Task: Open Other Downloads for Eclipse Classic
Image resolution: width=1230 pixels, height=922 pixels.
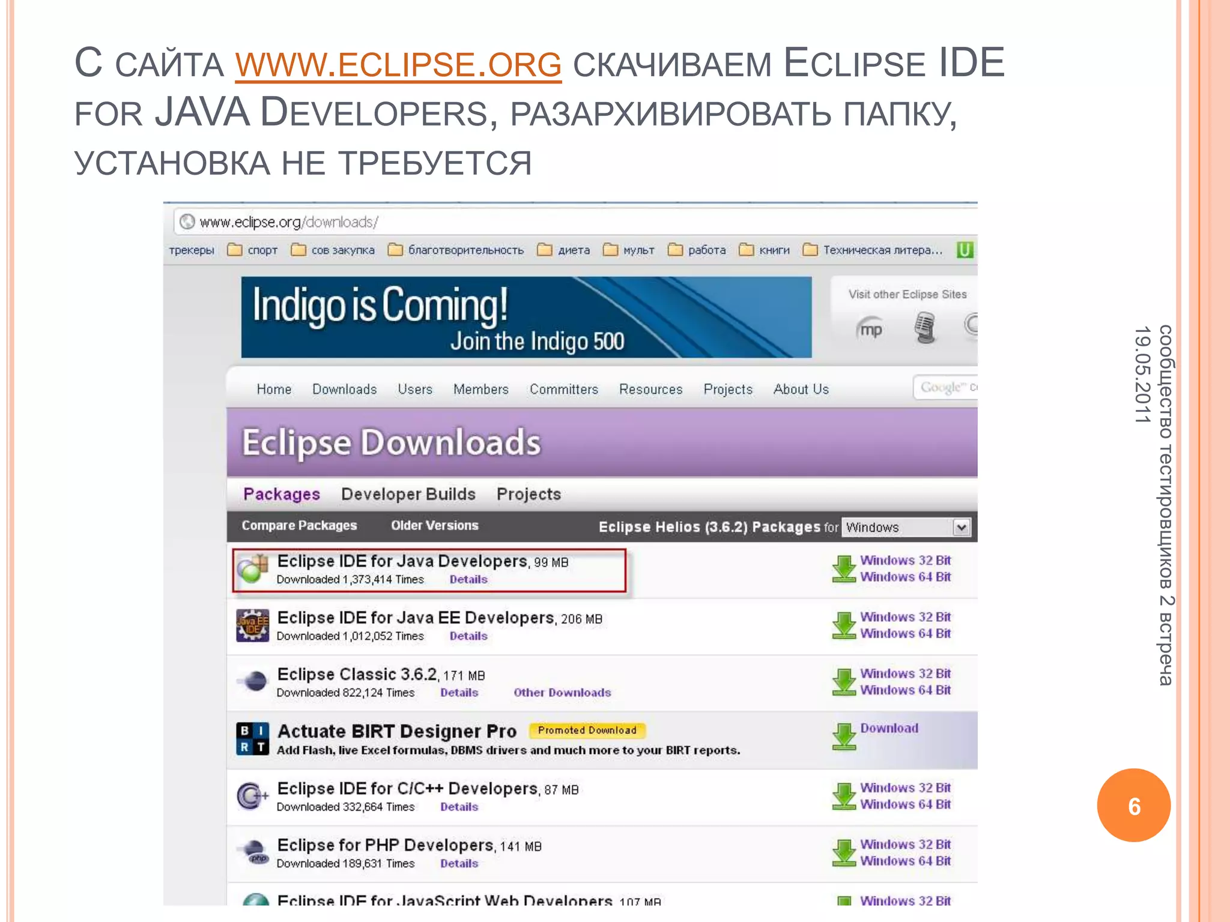Action: [x=562, y=693]
